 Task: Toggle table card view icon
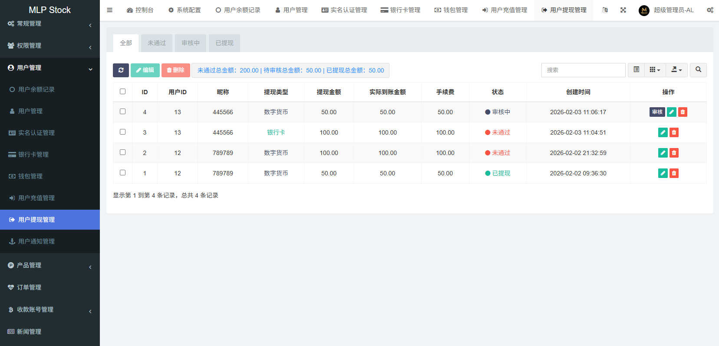click(x=636, y=70)
